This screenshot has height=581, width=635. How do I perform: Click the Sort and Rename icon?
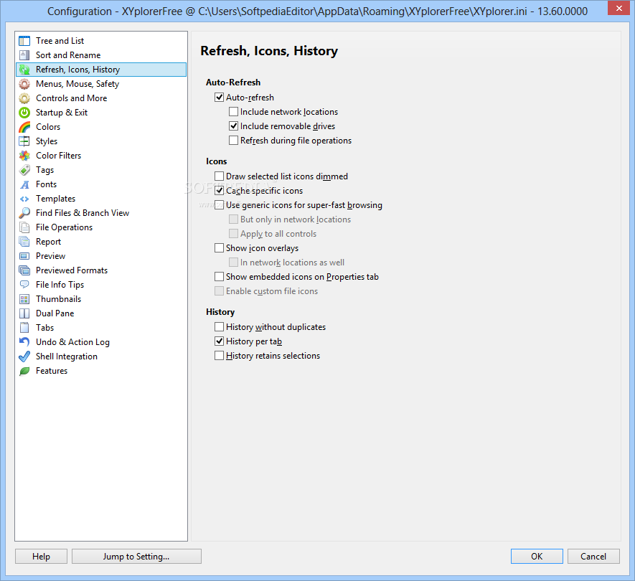(24, 55)
